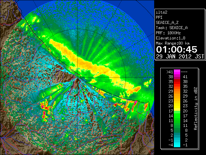Select the "PPI" scan type label
Viewport: 206px width, 155px height.
tap(159, 17)
